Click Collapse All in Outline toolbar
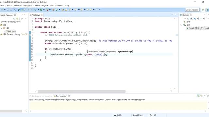The width and height of the screenshot is (209, 117). point(188,19)
